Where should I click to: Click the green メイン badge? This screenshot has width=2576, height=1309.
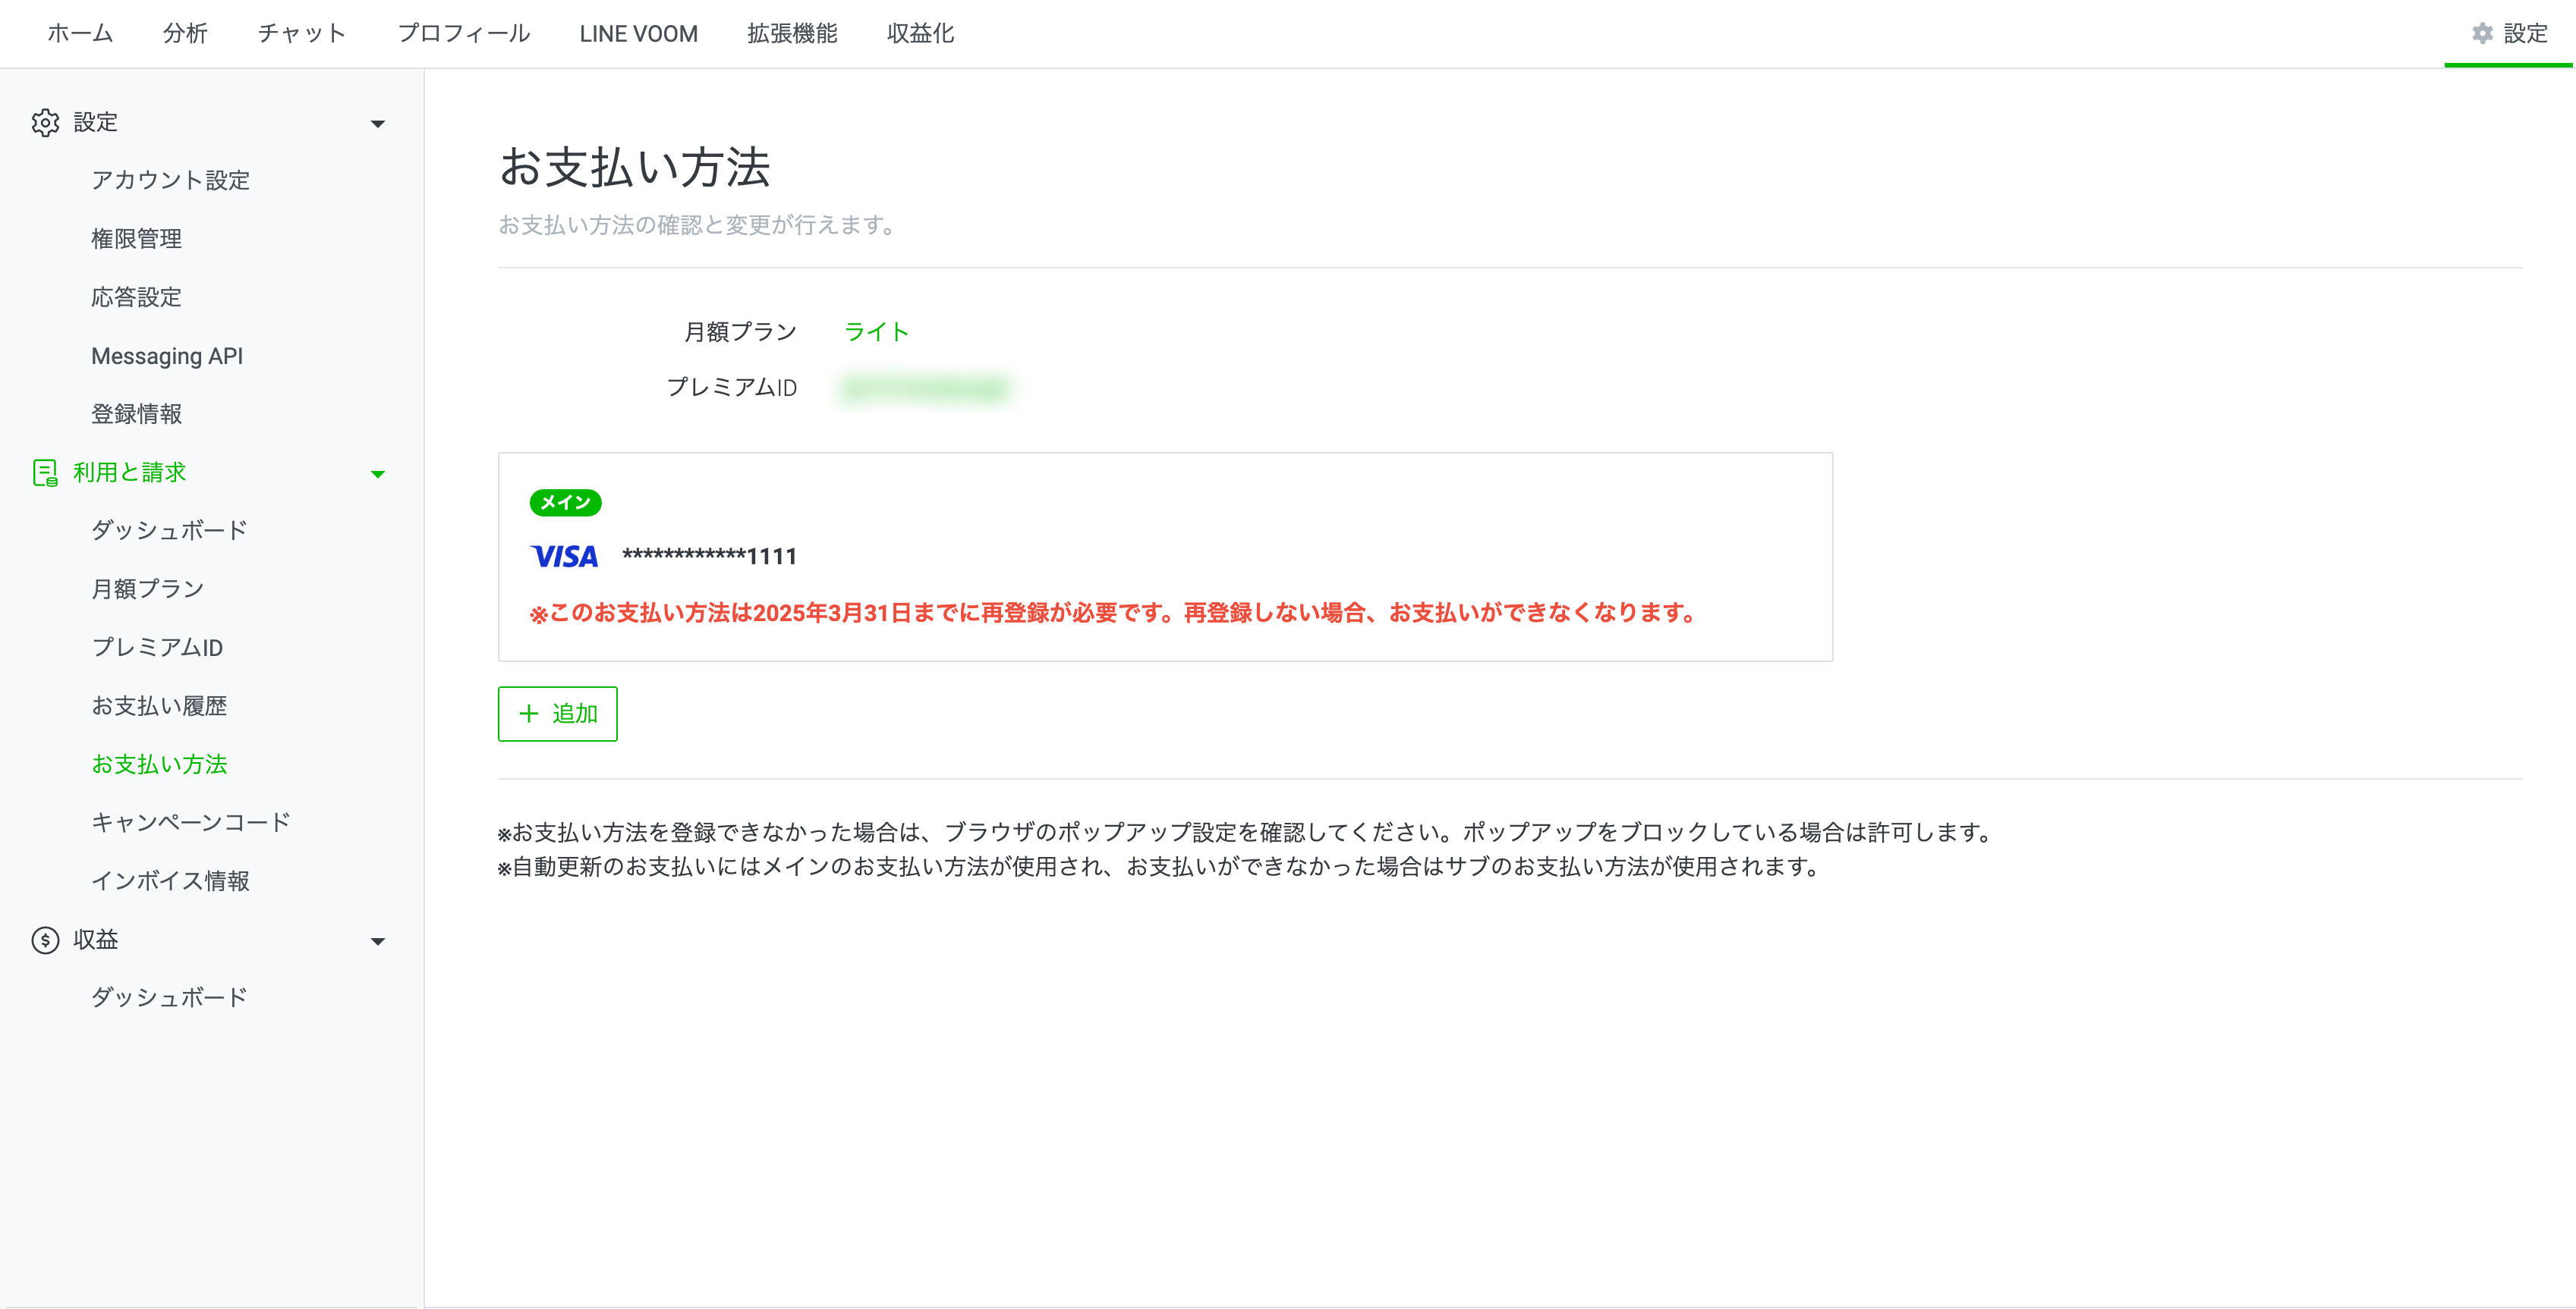click(565, 503)
